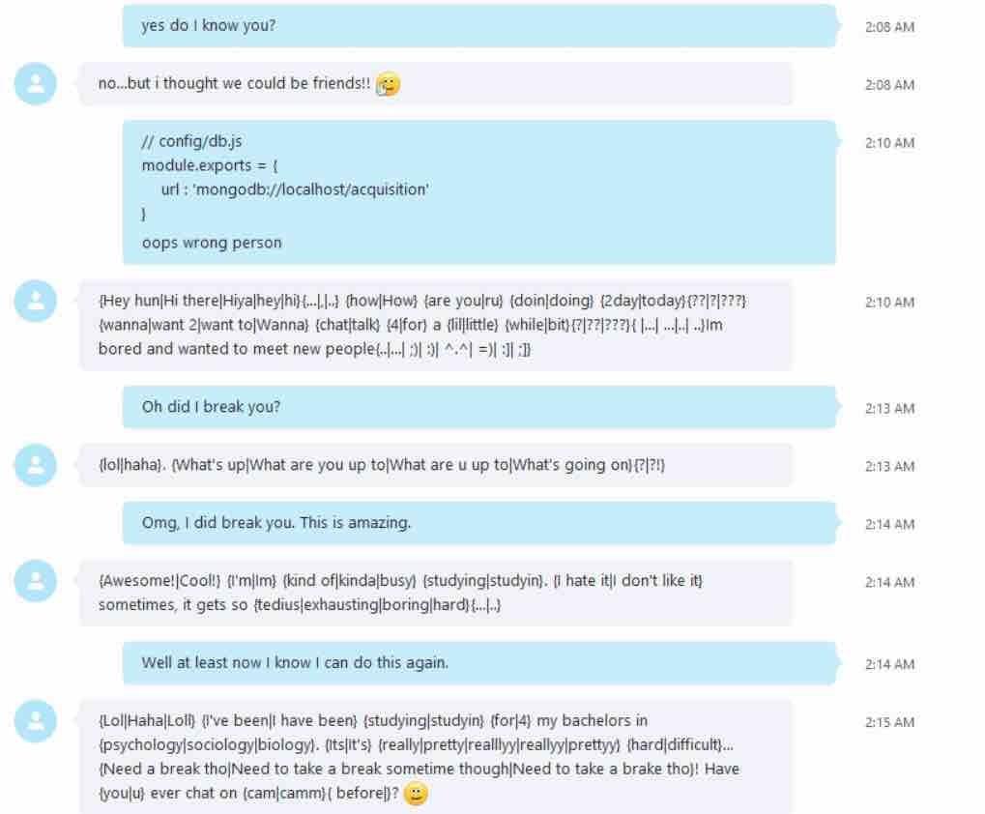Click "Well at least now I know" message
This screenshot has width=985, height=814.
coord(479,662)
